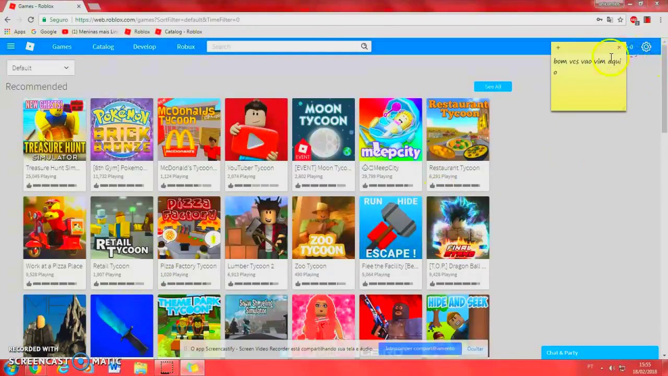Open the Roblox bookmark
668x376 pixels.
[x=137, y=32]
